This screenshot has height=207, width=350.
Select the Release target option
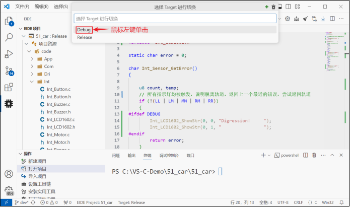pyautogui.click(x=175, y=37)
